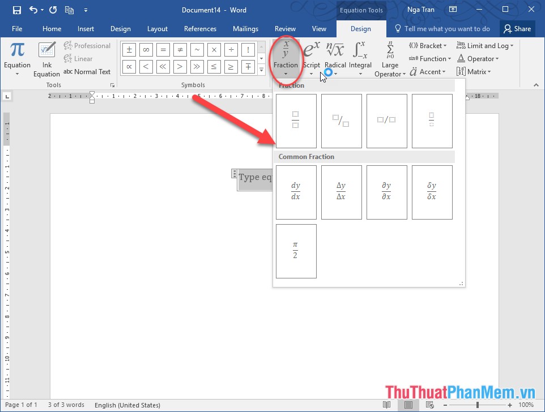
Task: Open the Bracket dropdown
Action: tap(428, 45)
